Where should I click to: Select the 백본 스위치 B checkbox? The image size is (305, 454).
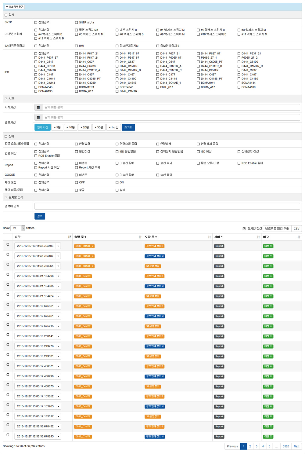tap(117, 30)
